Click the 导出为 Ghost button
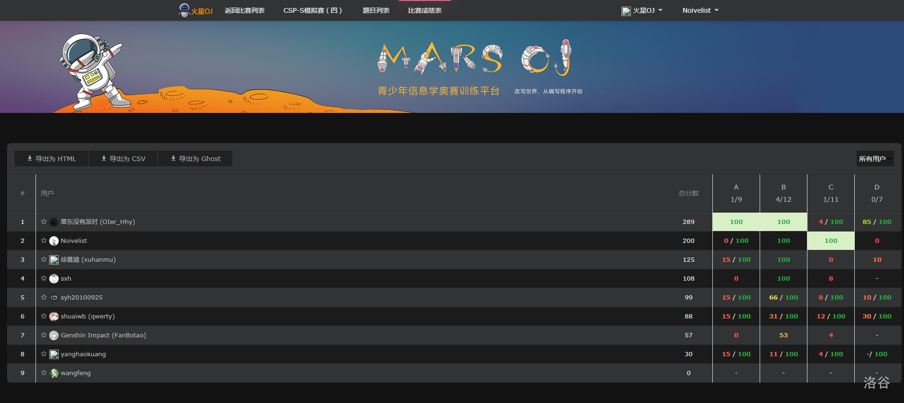This screenshot has height=403, width=904. pyautogui.click(x=195, y=159)
